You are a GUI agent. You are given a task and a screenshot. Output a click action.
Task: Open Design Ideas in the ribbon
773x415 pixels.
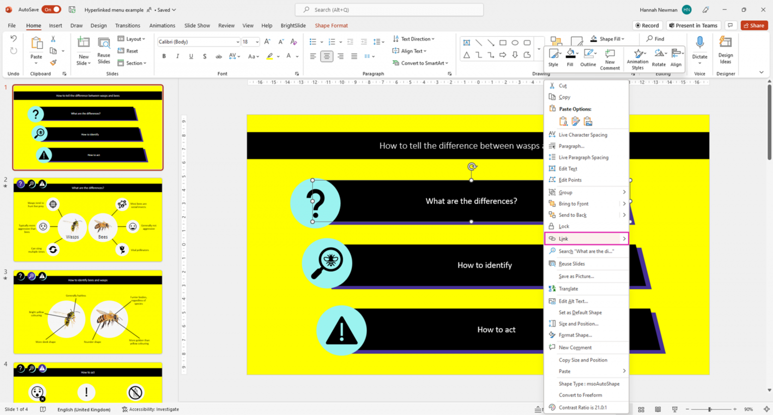click(725, 53)
